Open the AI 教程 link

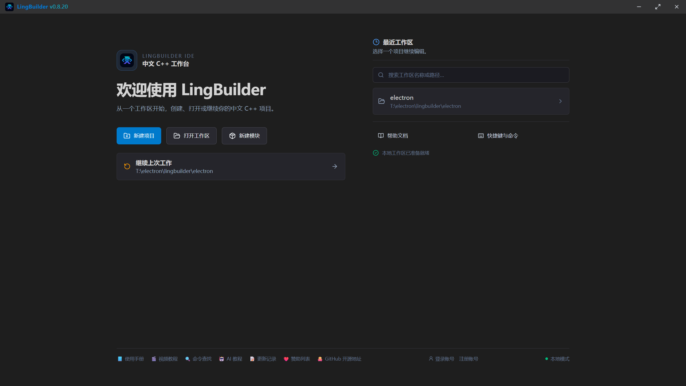pos(231,359)
